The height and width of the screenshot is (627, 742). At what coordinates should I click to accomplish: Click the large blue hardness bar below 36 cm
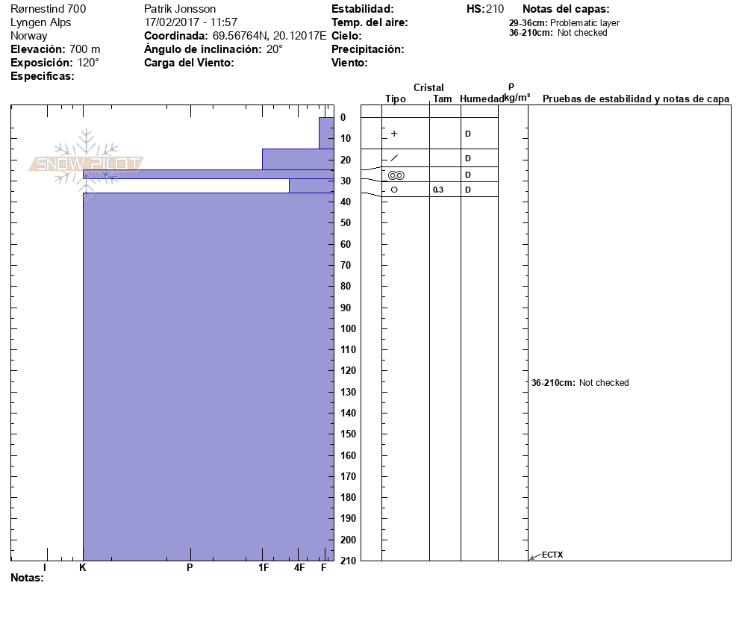coord(208,373)
